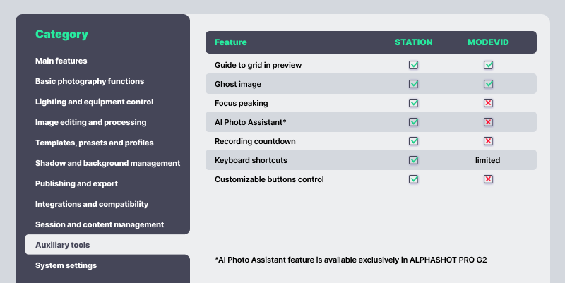The width and height of the screenshot is (565, 283).
Task: Go to System settings category
Action: (66, 265)
